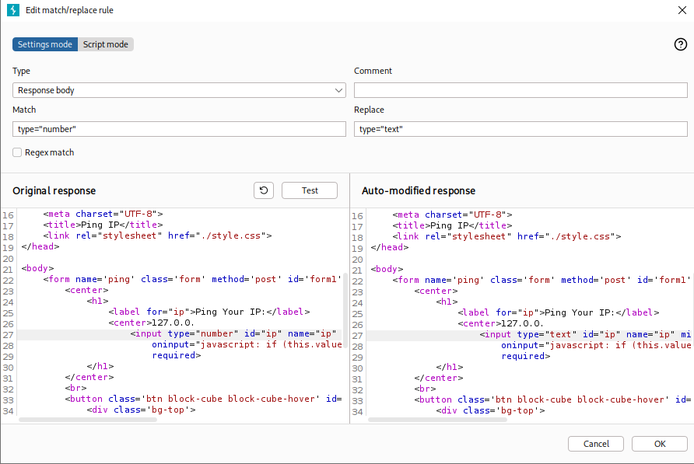The image size is (694, 464).
Task: Confirm the rule with OK
Action: point(659,444)
